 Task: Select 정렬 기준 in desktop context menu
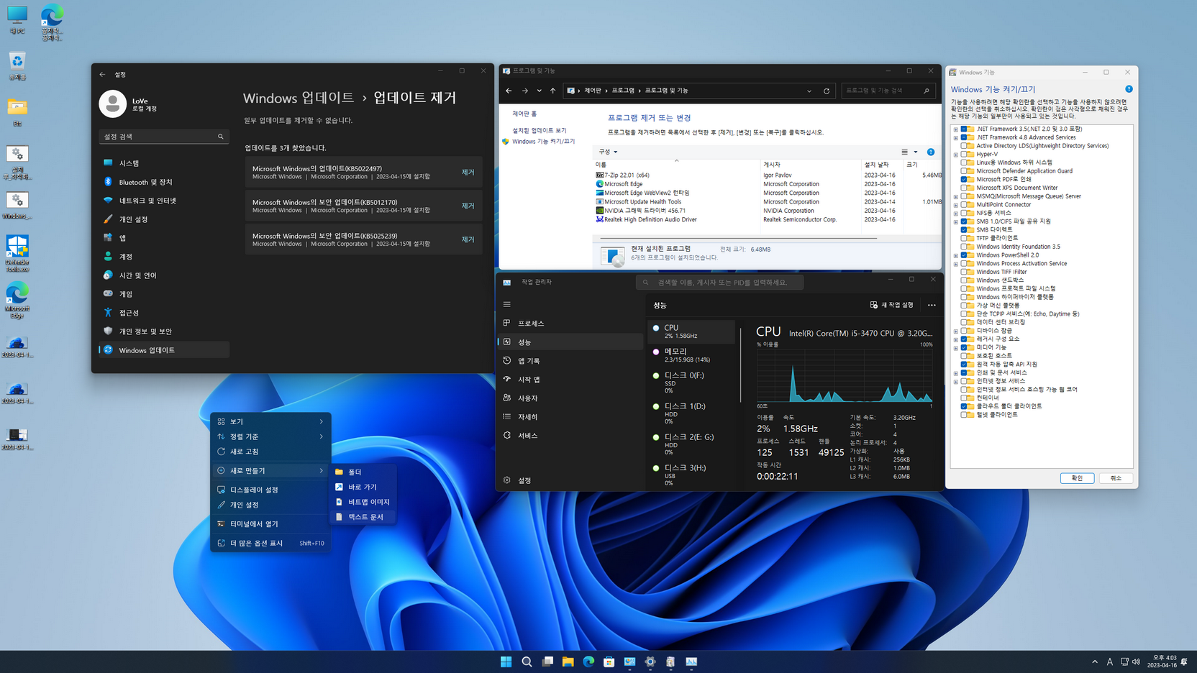(x=270, y=436)
